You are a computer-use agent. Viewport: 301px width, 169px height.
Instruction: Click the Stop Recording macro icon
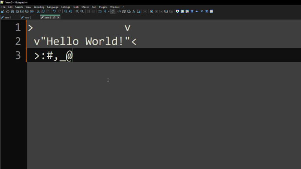[156, 11]
